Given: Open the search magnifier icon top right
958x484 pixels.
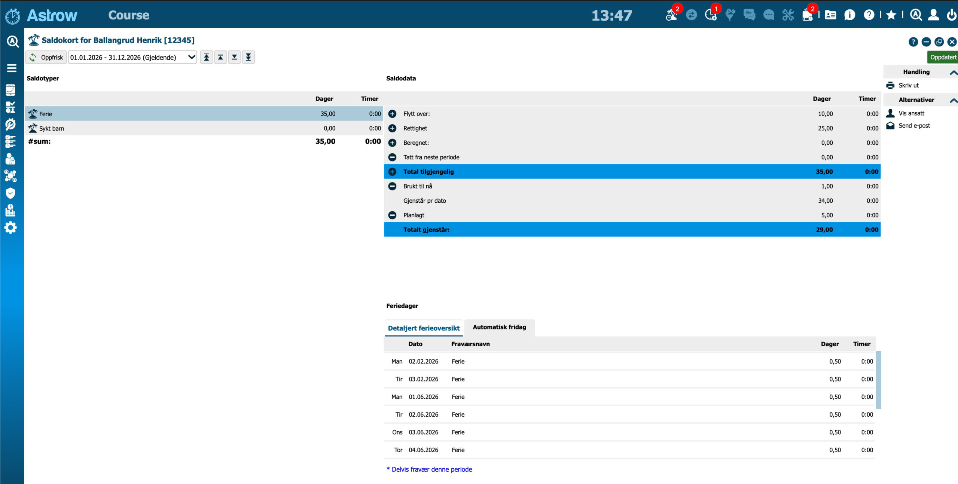Looking at the screenshot, I should click(916, 15).
